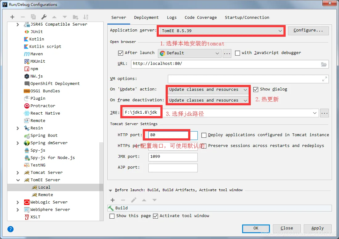Open the Code Coverage tab
Screen dimensions: 339x239
201,18
